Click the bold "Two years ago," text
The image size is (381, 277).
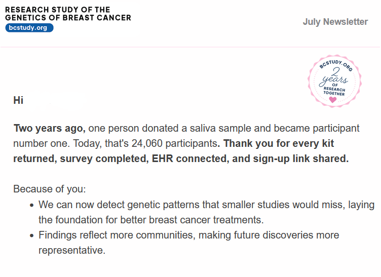(49, 128)
